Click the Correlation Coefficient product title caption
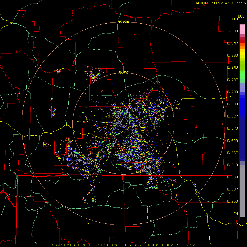Screen dimensions: 247x247 coord(123,245)
